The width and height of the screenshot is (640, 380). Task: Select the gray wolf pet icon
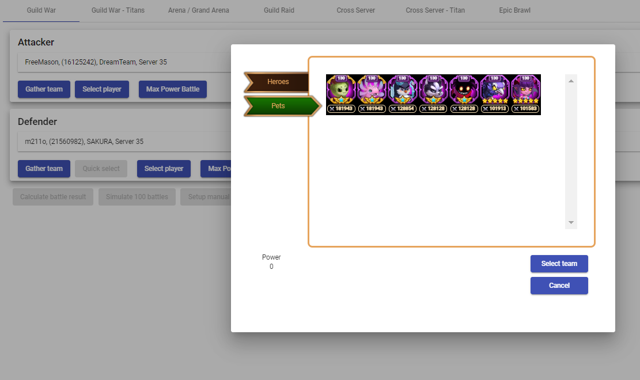(433, 94)
